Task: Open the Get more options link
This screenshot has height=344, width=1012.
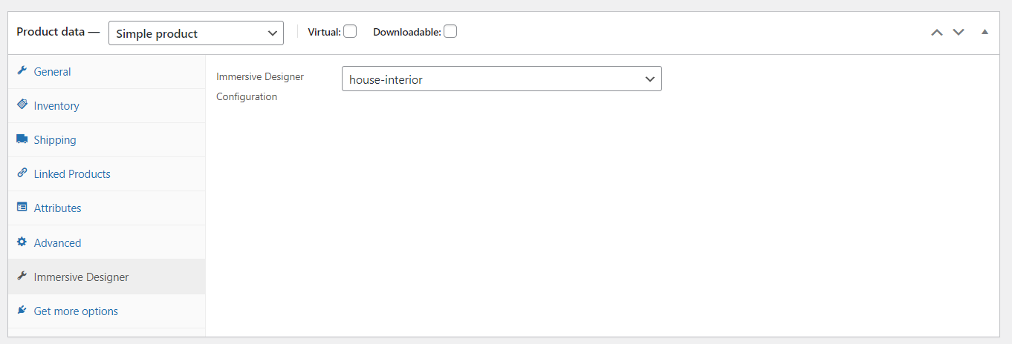Action: pos(76,311)
